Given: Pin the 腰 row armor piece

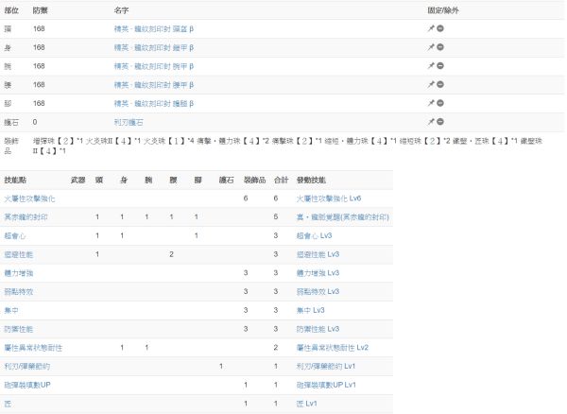Looking at the screenshot, I should (431, 85).
